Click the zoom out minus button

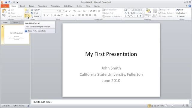pos(166,106)
